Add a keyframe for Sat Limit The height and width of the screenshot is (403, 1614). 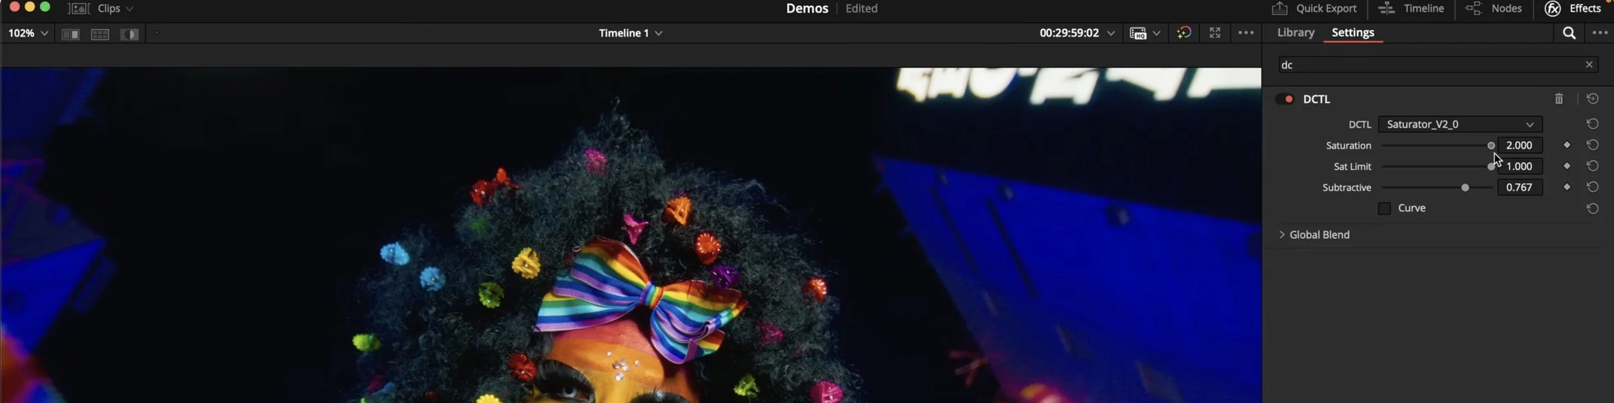[x=1567, y=166]
